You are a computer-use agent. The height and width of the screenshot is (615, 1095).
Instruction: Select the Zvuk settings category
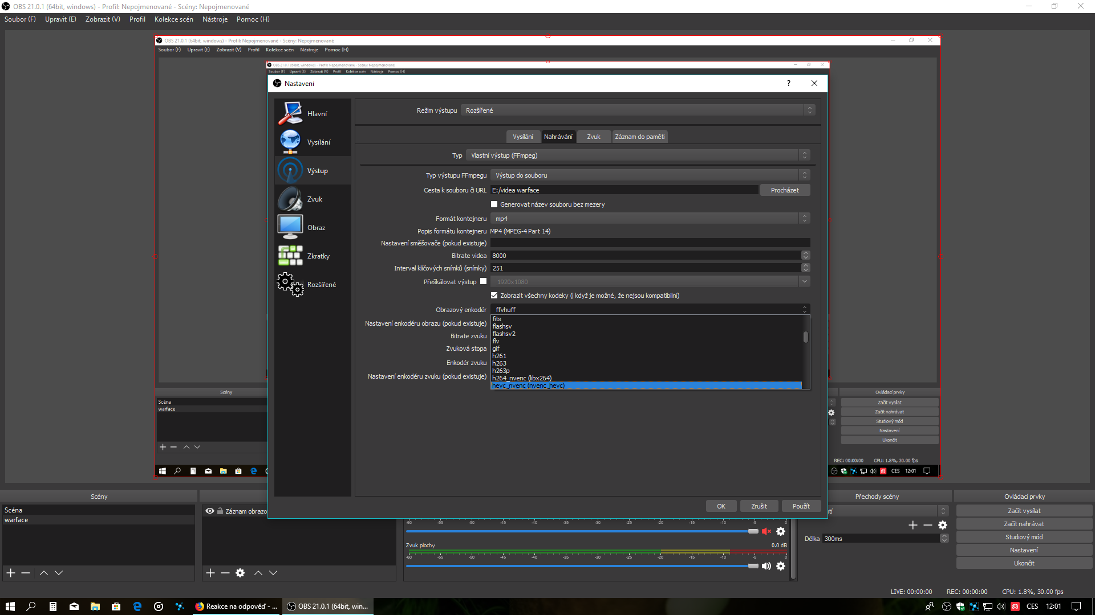click(312, 199)
